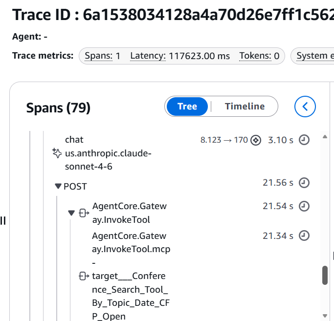Collapse the AgentCore.Gateway.InvokeTool span
334x321 pixels.
(x=71, y=213)
